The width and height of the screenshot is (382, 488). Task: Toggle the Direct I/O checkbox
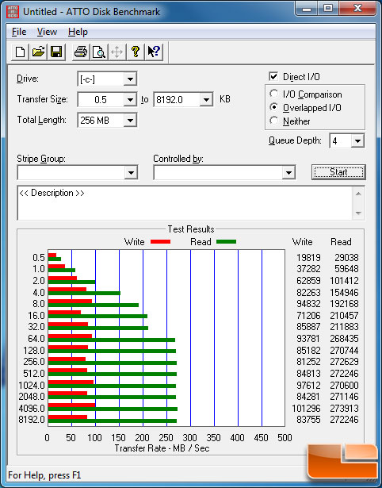273,76
